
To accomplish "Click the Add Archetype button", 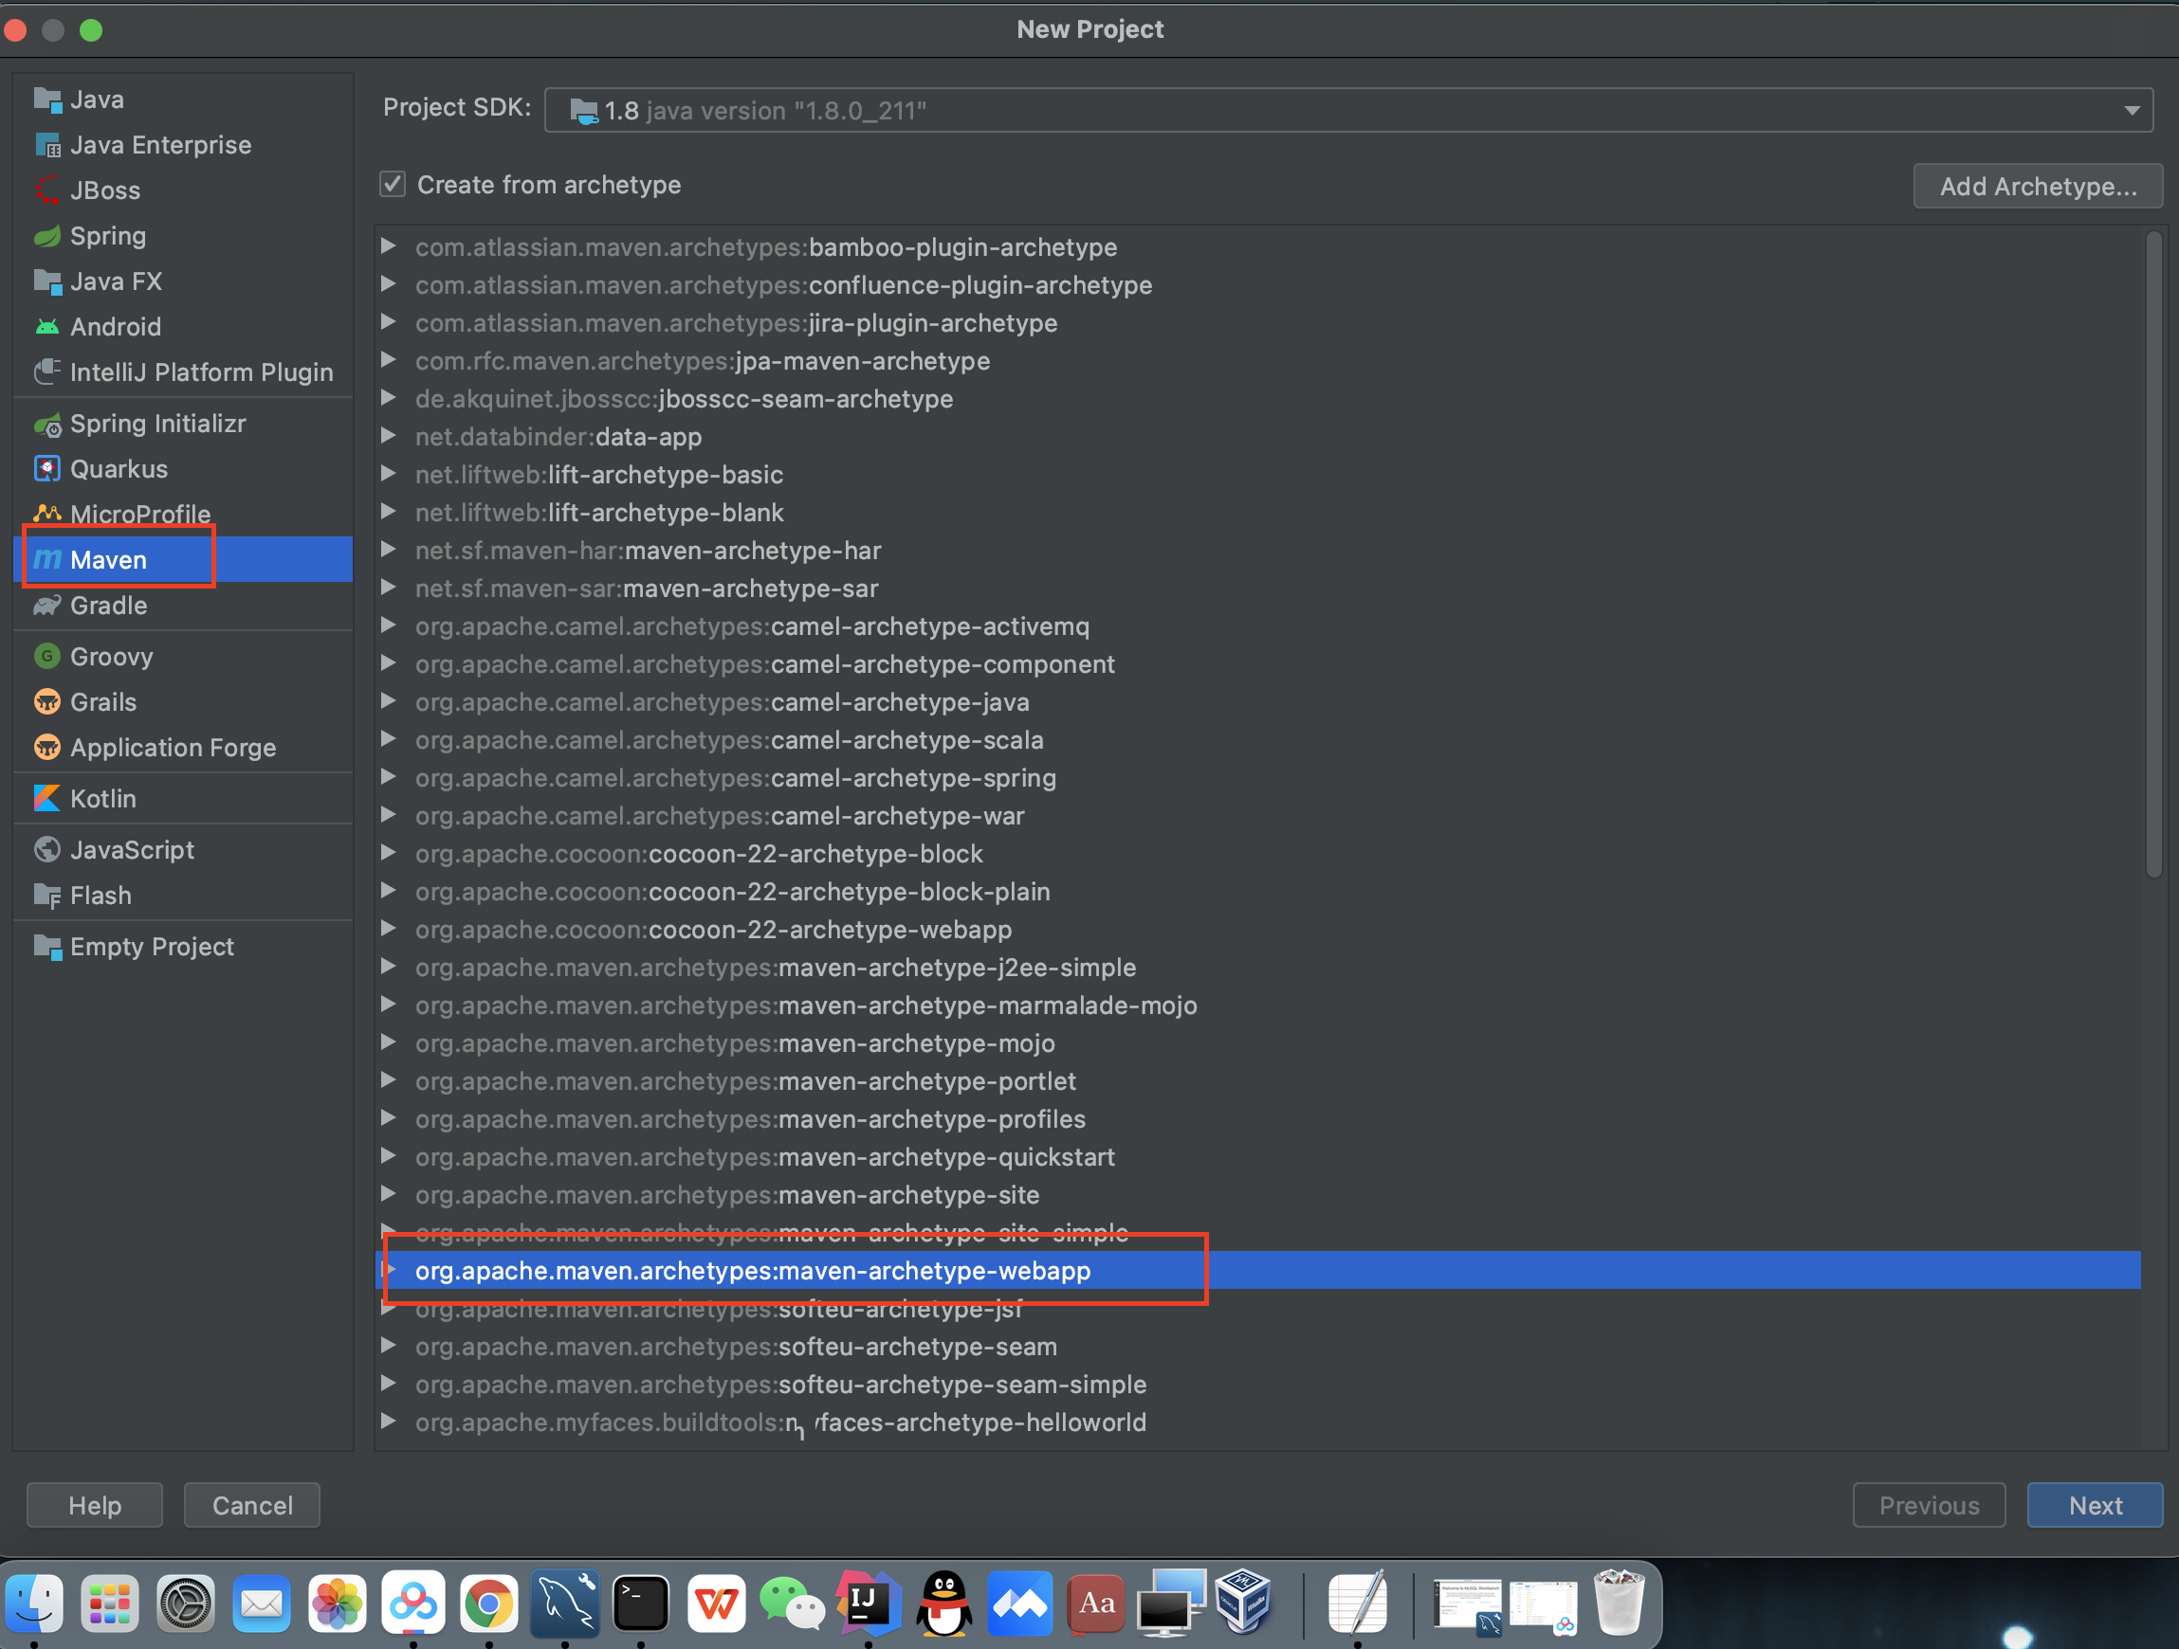I will pos(2038,186).
